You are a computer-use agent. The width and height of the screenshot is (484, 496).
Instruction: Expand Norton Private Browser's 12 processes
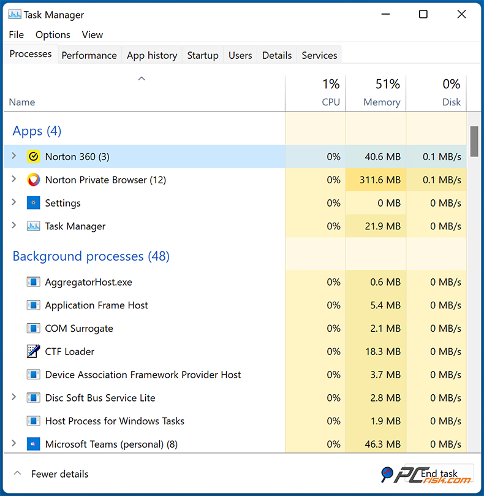click(x=13, y=180)
